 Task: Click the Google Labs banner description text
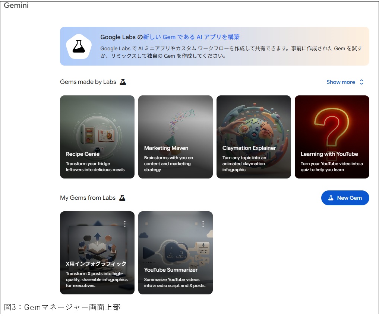point(231,52)
